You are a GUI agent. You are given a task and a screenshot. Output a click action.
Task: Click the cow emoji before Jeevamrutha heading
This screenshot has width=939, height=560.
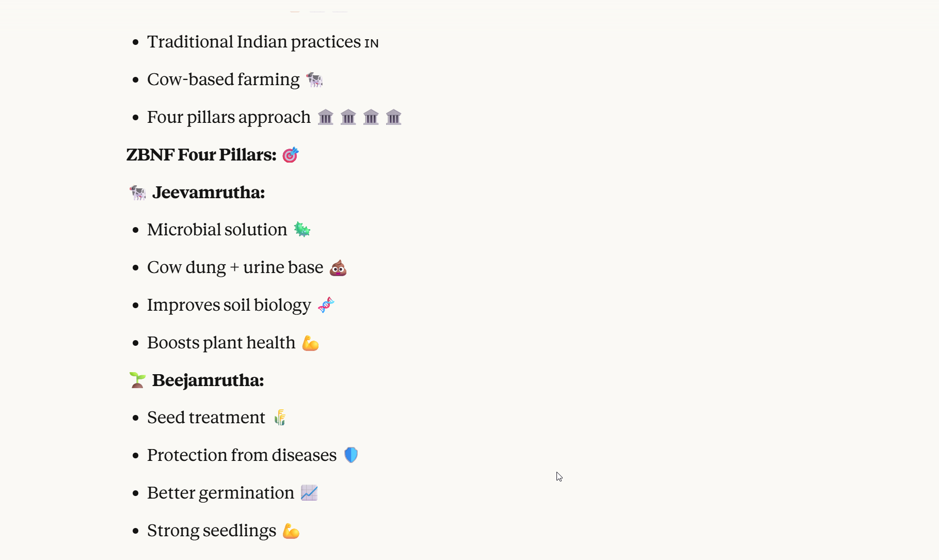click(137, 193)
